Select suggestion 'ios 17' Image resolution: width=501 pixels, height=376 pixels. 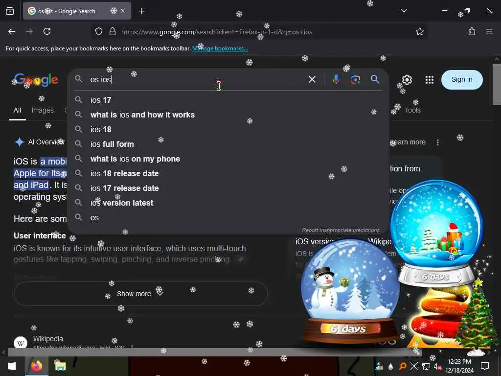[228, 100]
